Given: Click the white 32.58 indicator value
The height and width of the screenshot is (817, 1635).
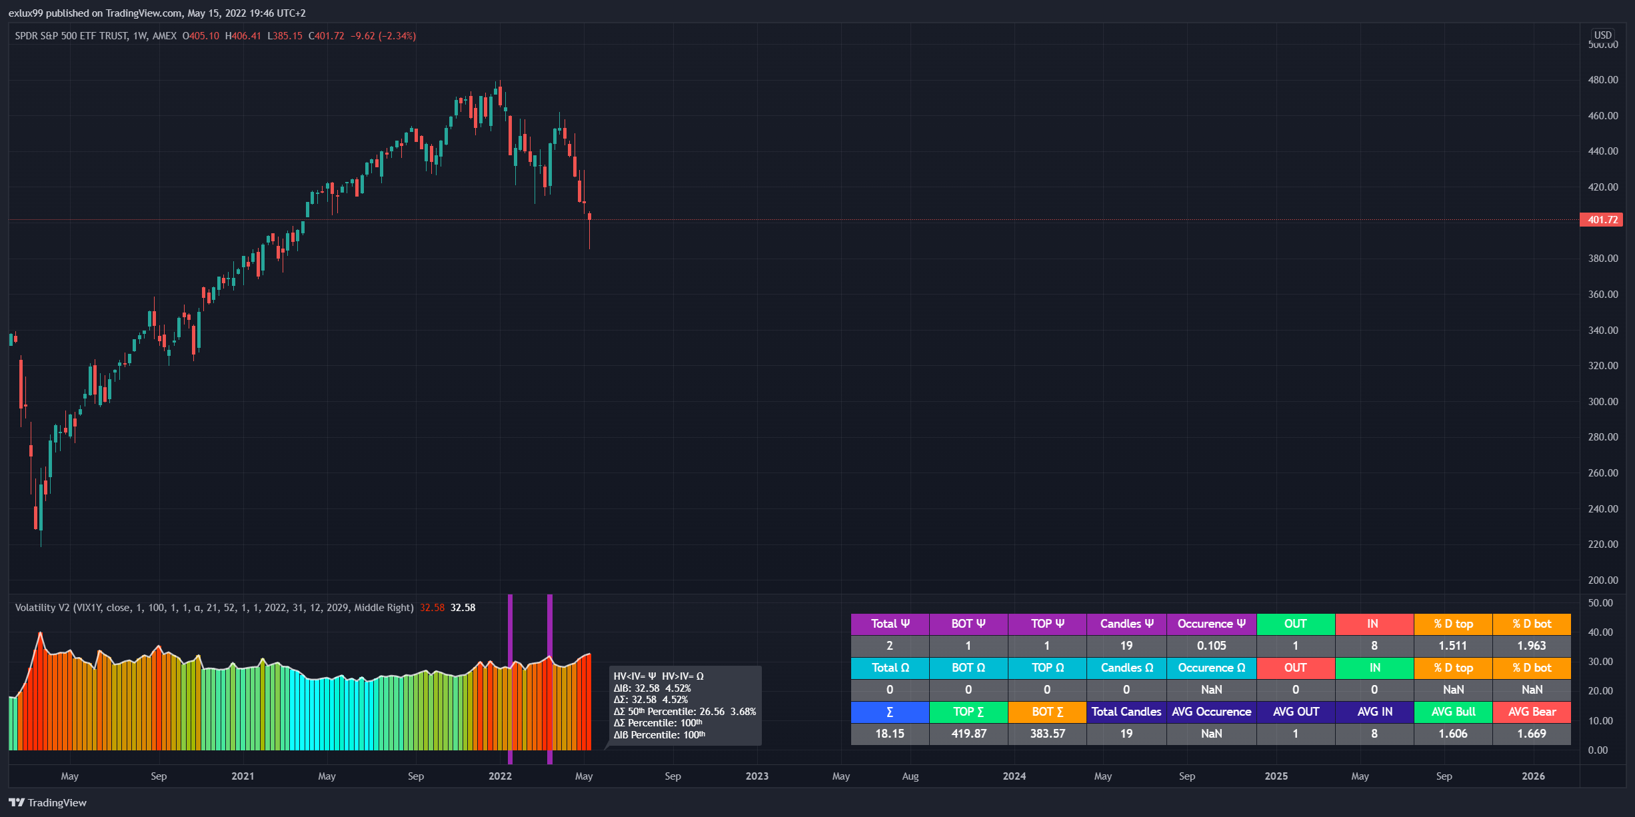Looking at the screenshot, I should (x=463, y=608).
